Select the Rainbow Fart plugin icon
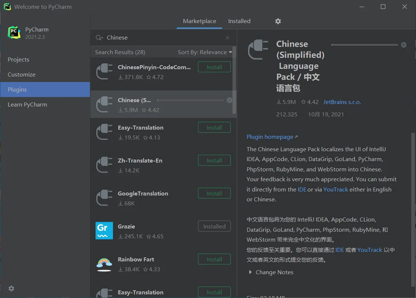This screenshot has height=298, width=416. coord(104,264)
